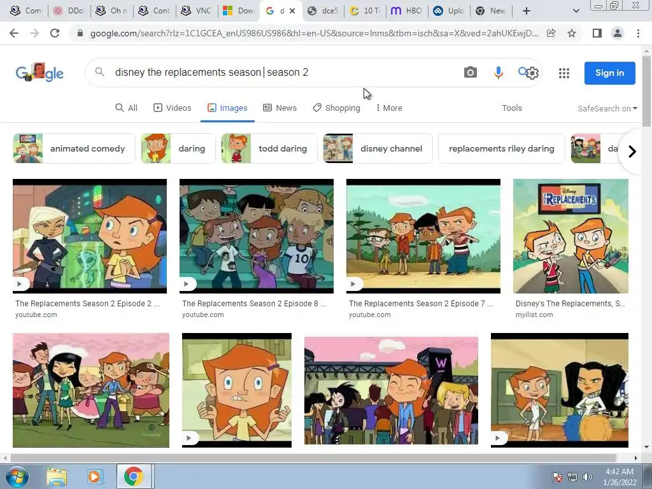Open media player from taskbar

pos(94,477)
